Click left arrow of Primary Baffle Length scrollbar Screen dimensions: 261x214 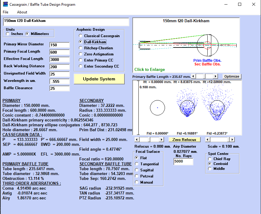pos(193,76)
